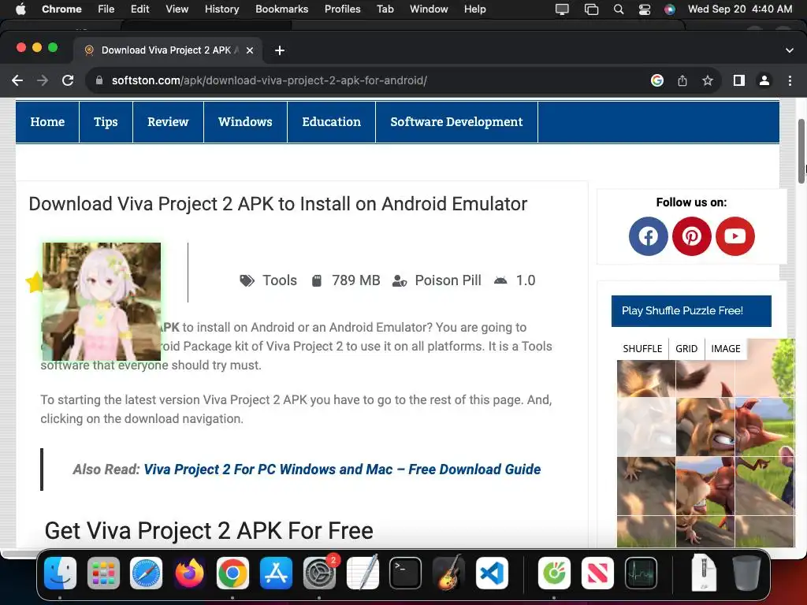Open the Profiles menu
This screenshot has height=605, width=807.
(342, 9)
